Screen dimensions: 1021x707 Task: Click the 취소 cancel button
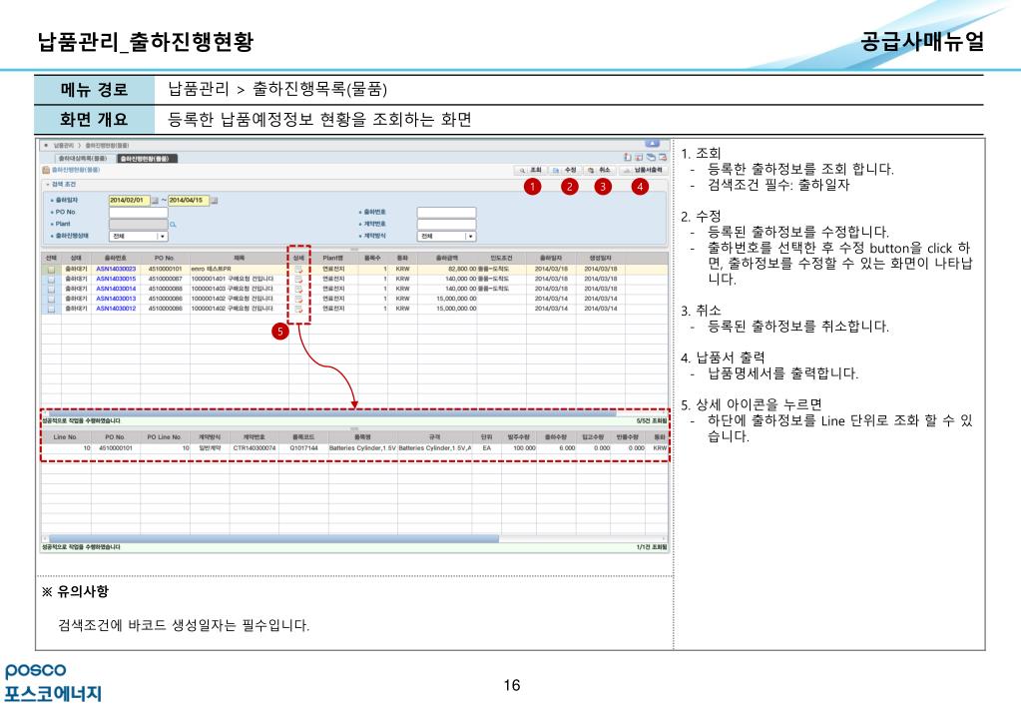[x=600, y=170]
